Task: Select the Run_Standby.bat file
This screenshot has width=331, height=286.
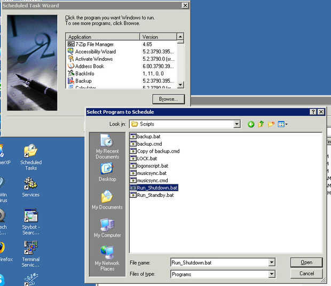Action: 152,195
